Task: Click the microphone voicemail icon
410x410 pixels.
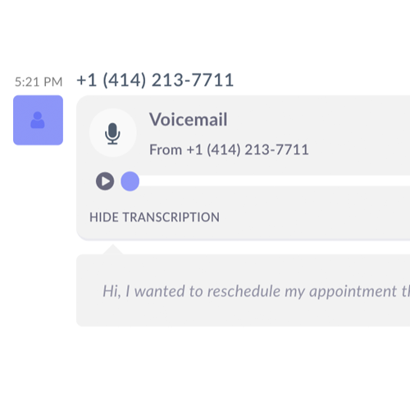Action: tap(112, 134)
